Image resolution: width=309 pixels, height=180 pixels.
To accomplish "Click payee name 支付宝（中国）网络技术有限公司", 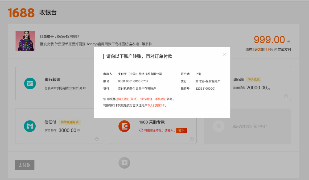I will [x=140, y=74].
